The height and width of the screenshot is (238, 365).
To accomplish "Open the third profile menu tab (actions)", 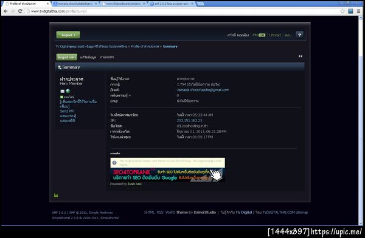I will click(107, 57).
